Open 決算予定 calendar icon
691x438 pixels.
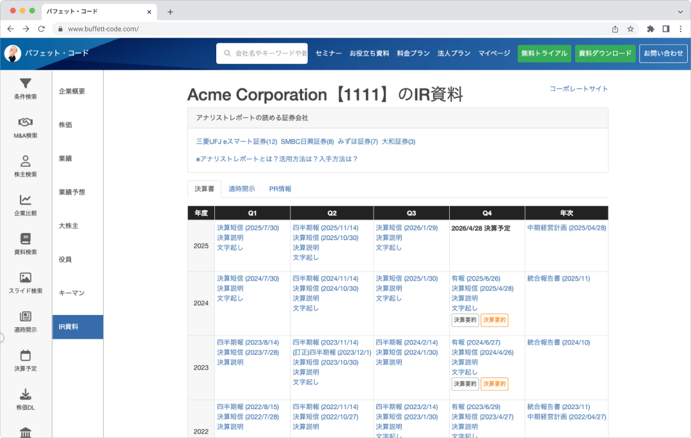[26, 355]
